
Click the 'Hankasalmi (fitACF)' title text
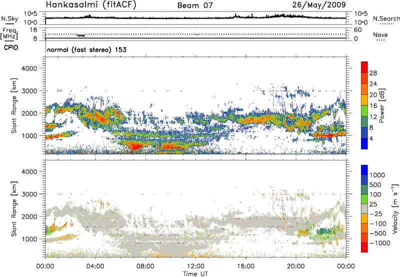91,5
